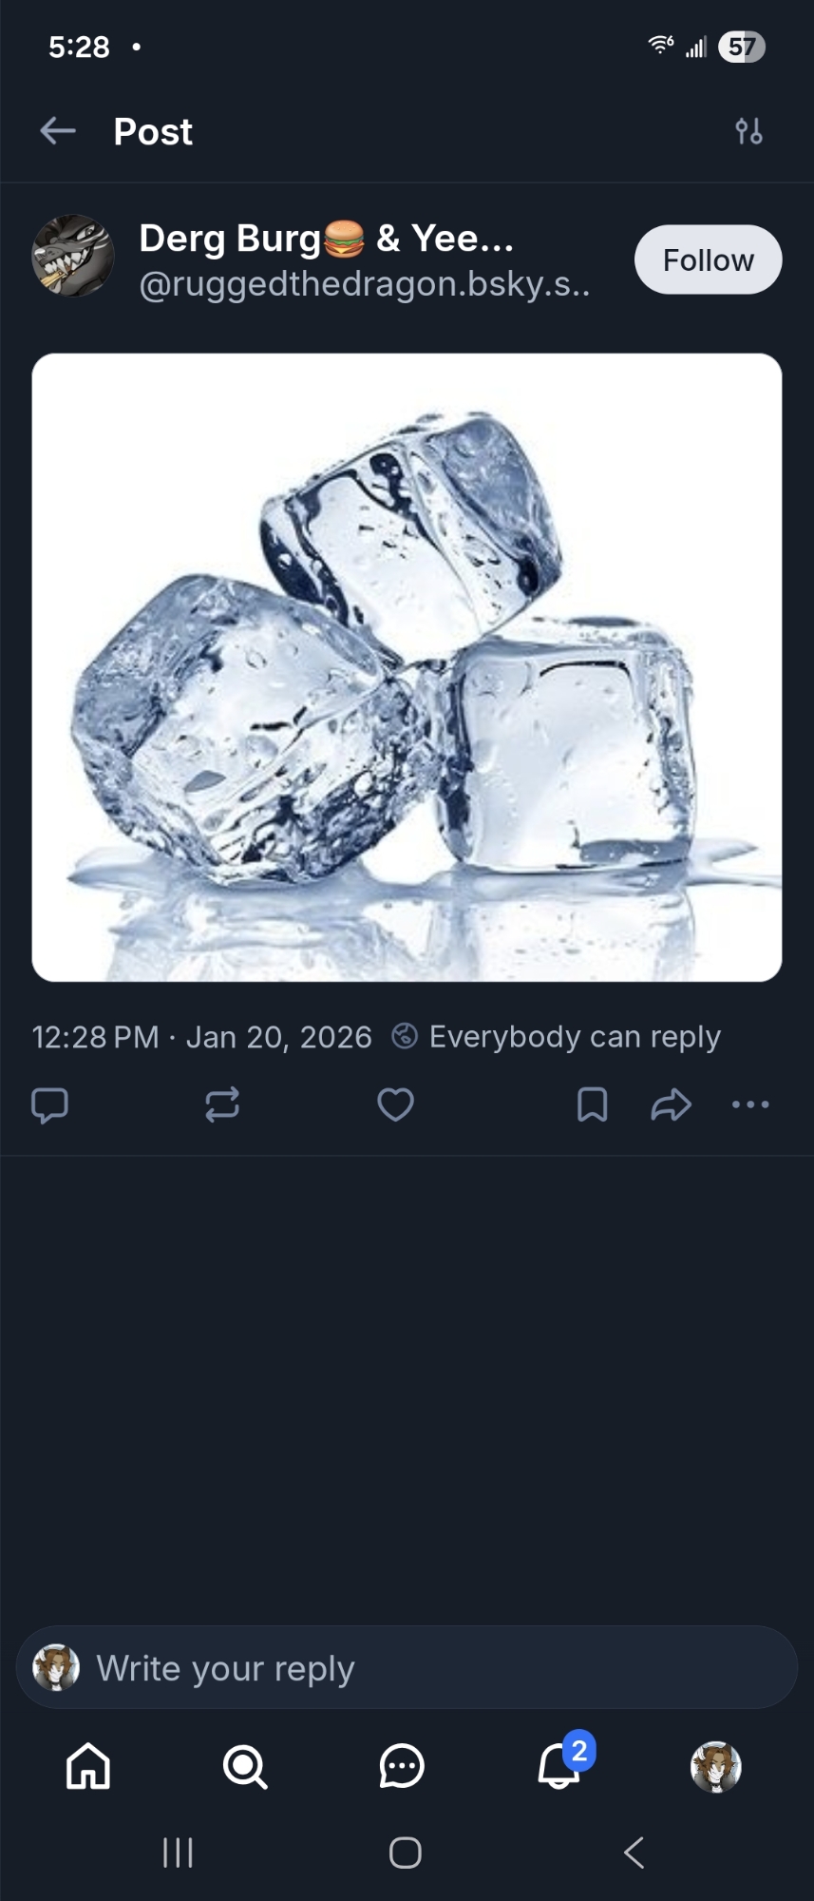Open thread preferences settings icon
Viewport: 814px width, 1901px height.
[x=748, y=131]
